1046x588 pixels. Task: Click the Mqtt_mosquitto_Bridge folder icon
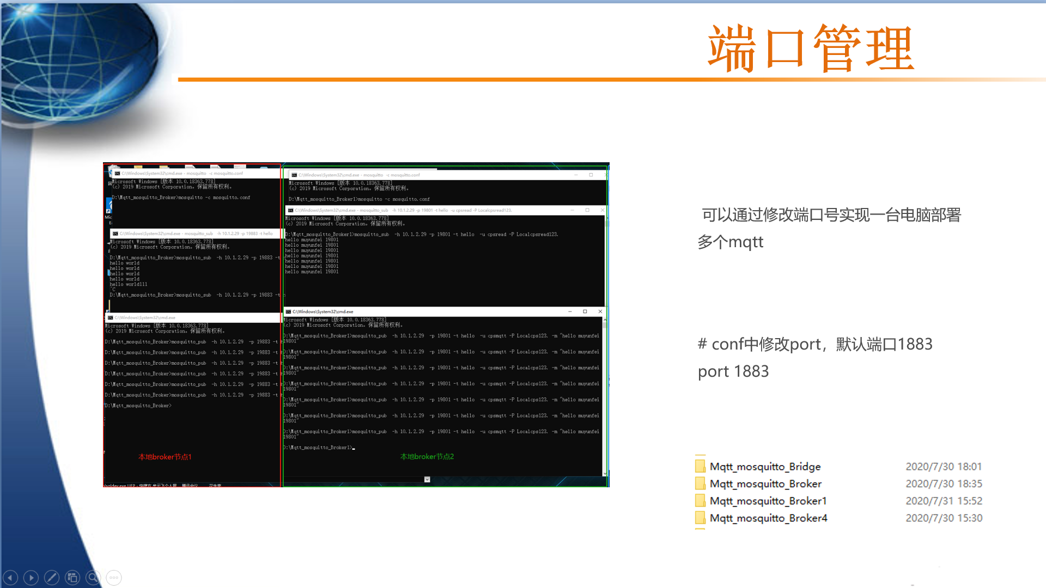(x=700, y=466)
